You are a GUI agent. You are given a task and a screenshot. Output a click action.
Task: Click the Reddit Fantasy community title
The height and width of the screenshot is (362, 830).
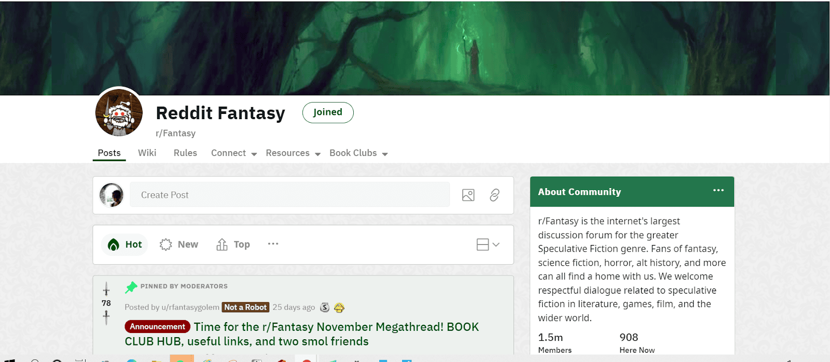click(220, 113)
